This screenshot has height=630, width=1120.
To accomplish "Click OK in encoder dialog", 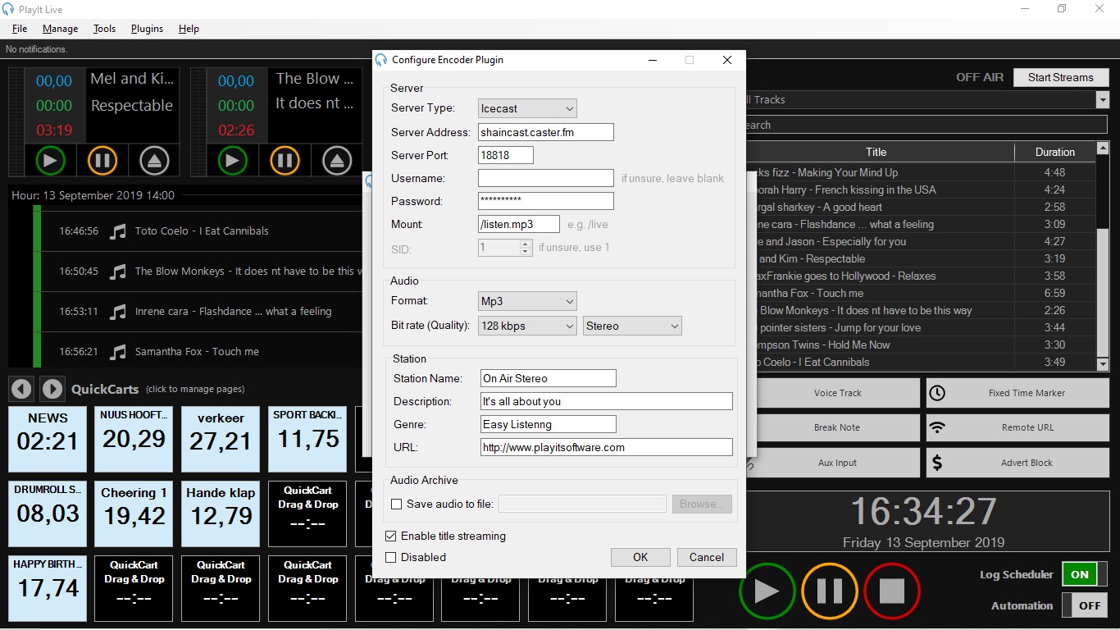I will 640,558.
